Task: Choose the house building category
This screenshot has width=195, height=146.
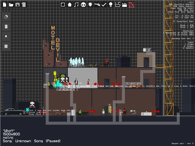Action: (70, 5)
